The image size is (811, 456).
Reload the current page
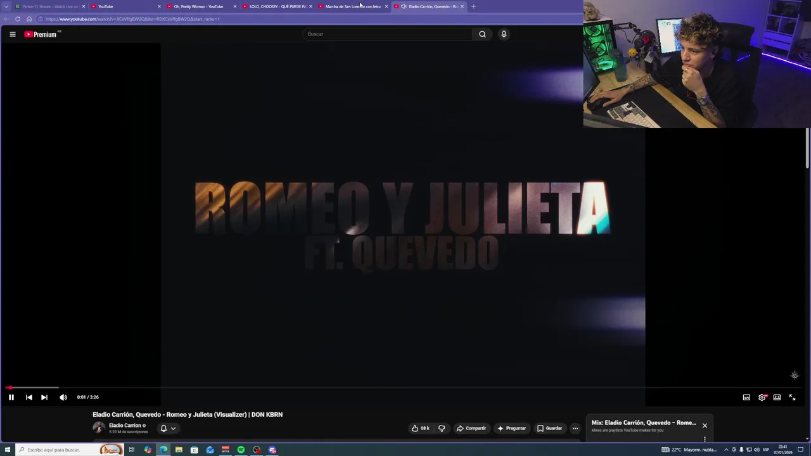(18, 19)
